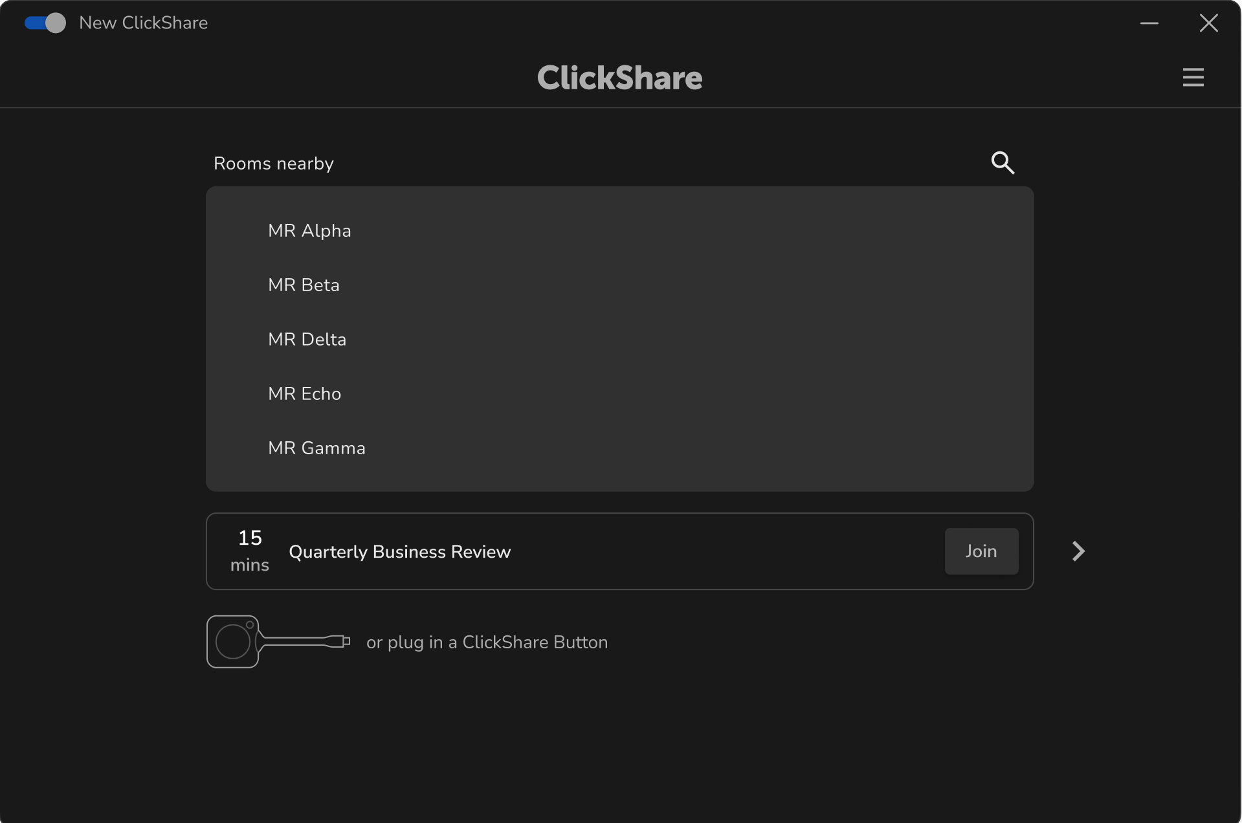The image size is (1242, 823).
Task: Click the plug in a ClickShare Button text
Action: click(487, 642)
